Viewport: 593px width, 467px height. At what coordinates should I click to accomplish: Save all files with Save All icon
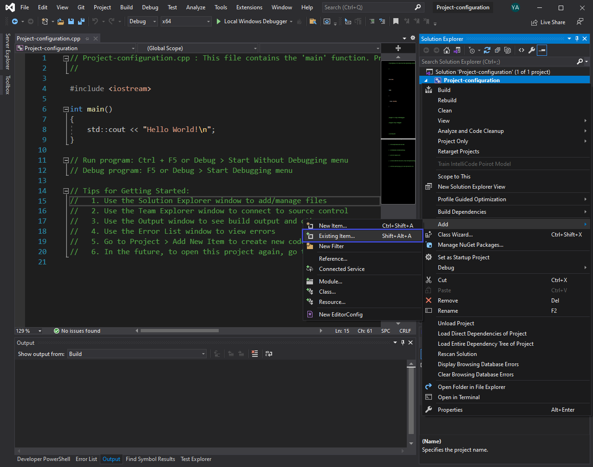point(80,21)
